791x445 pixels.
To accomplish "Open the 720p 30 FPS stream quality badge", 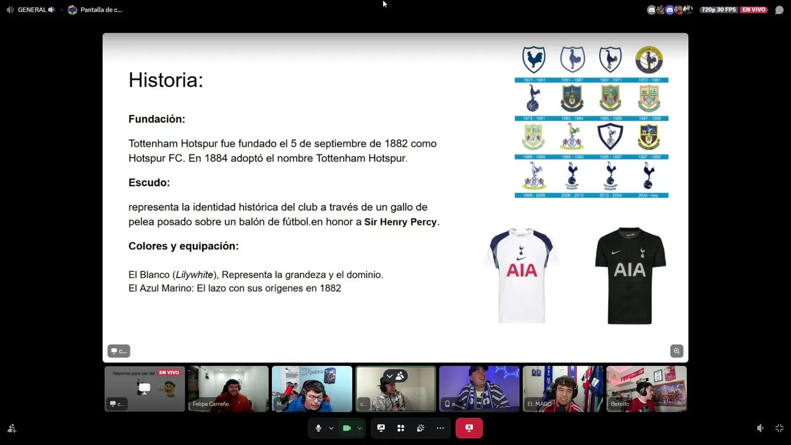I will [x=718, y=10].
